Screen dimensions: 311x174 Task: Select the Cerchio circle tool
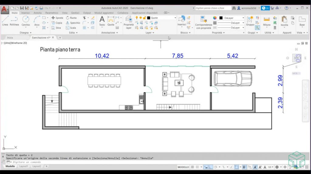click(x=26, y=21)
